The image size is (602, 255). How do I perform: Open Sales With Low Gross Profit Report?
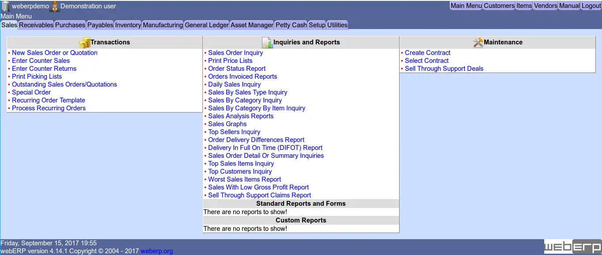pyautogui.click(x=258, y=187)
